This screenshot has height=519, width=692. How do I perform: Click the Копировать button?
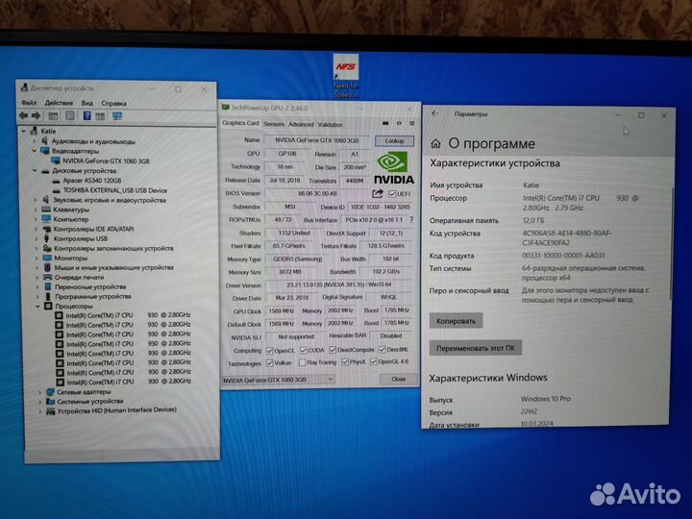point(456,321)
